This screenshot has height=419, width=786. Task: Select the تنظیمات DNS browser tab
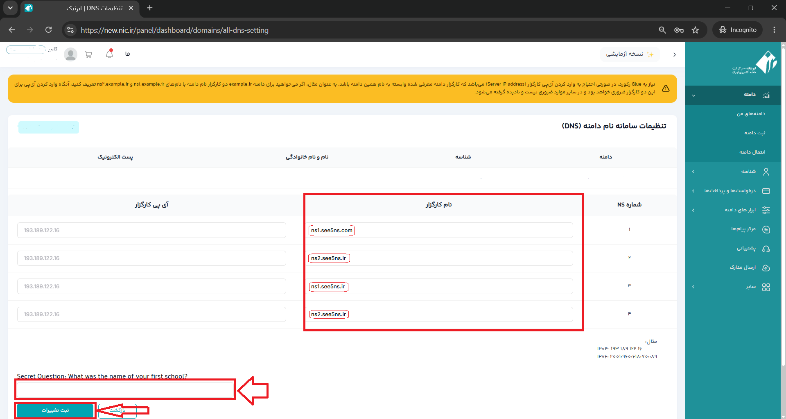[x=80, y=8]
